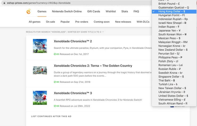Choose Polish Złoty currency
This screenshot has height=126, width=197.
[x=174, y=61]
